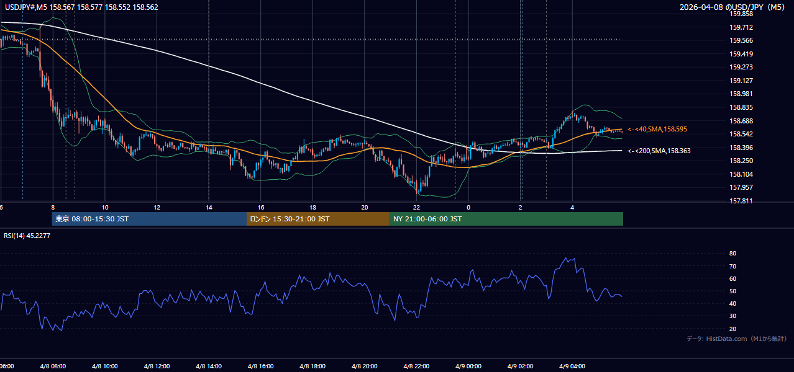Click the 159.712 price axis label

(x=741, y=27)
